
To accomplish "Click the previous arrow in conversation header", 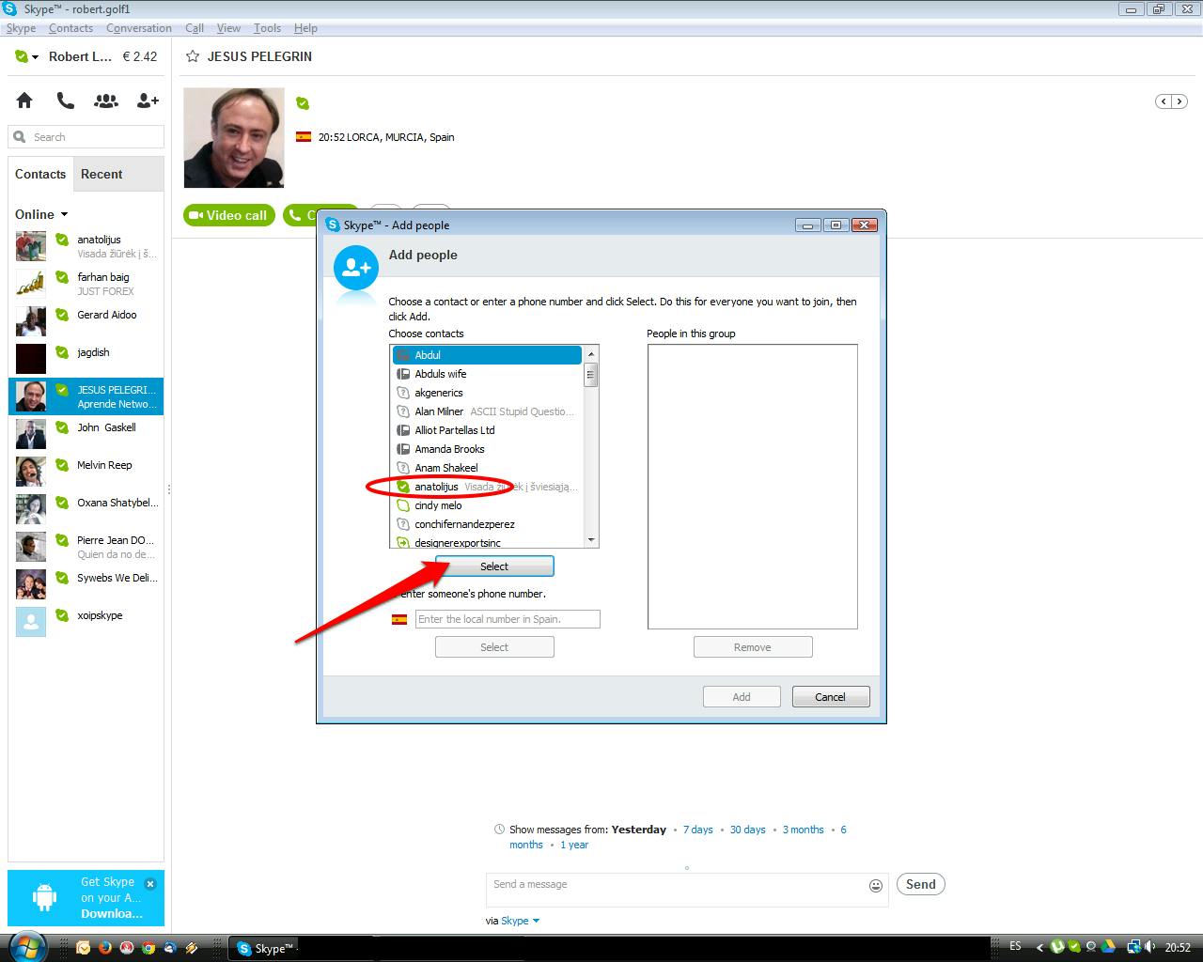I will click(1164, 101).
